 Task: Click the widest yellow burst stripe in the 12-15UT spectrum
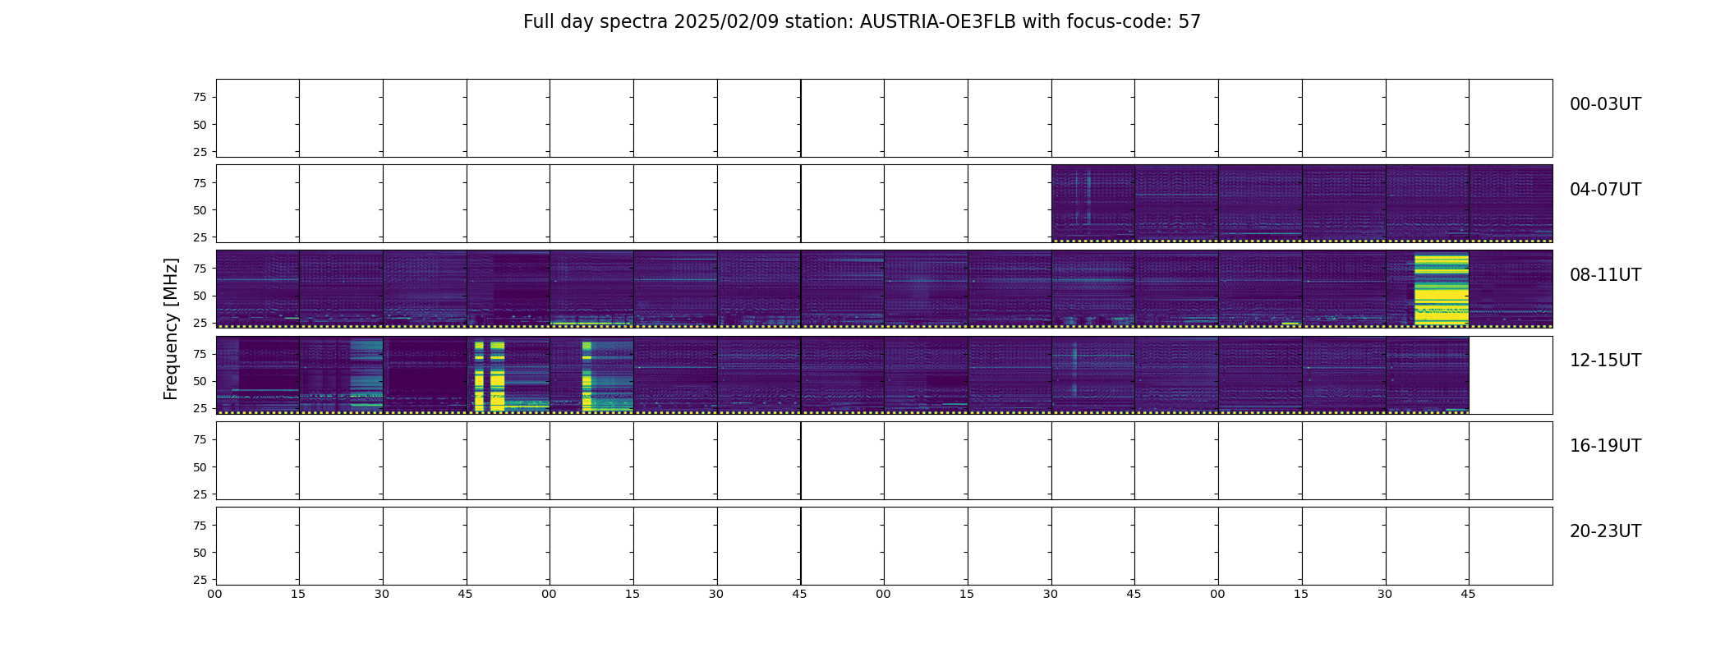pyautogui.click(x=497, y=375)
